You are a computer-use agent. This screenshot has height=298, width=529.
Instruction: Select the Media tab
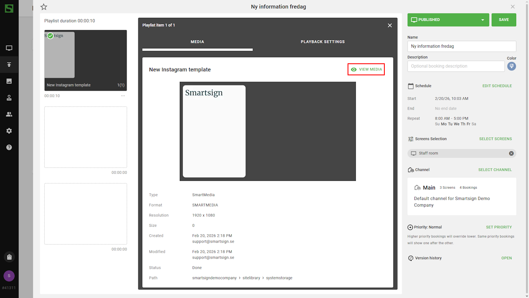[x=197, y=42]
